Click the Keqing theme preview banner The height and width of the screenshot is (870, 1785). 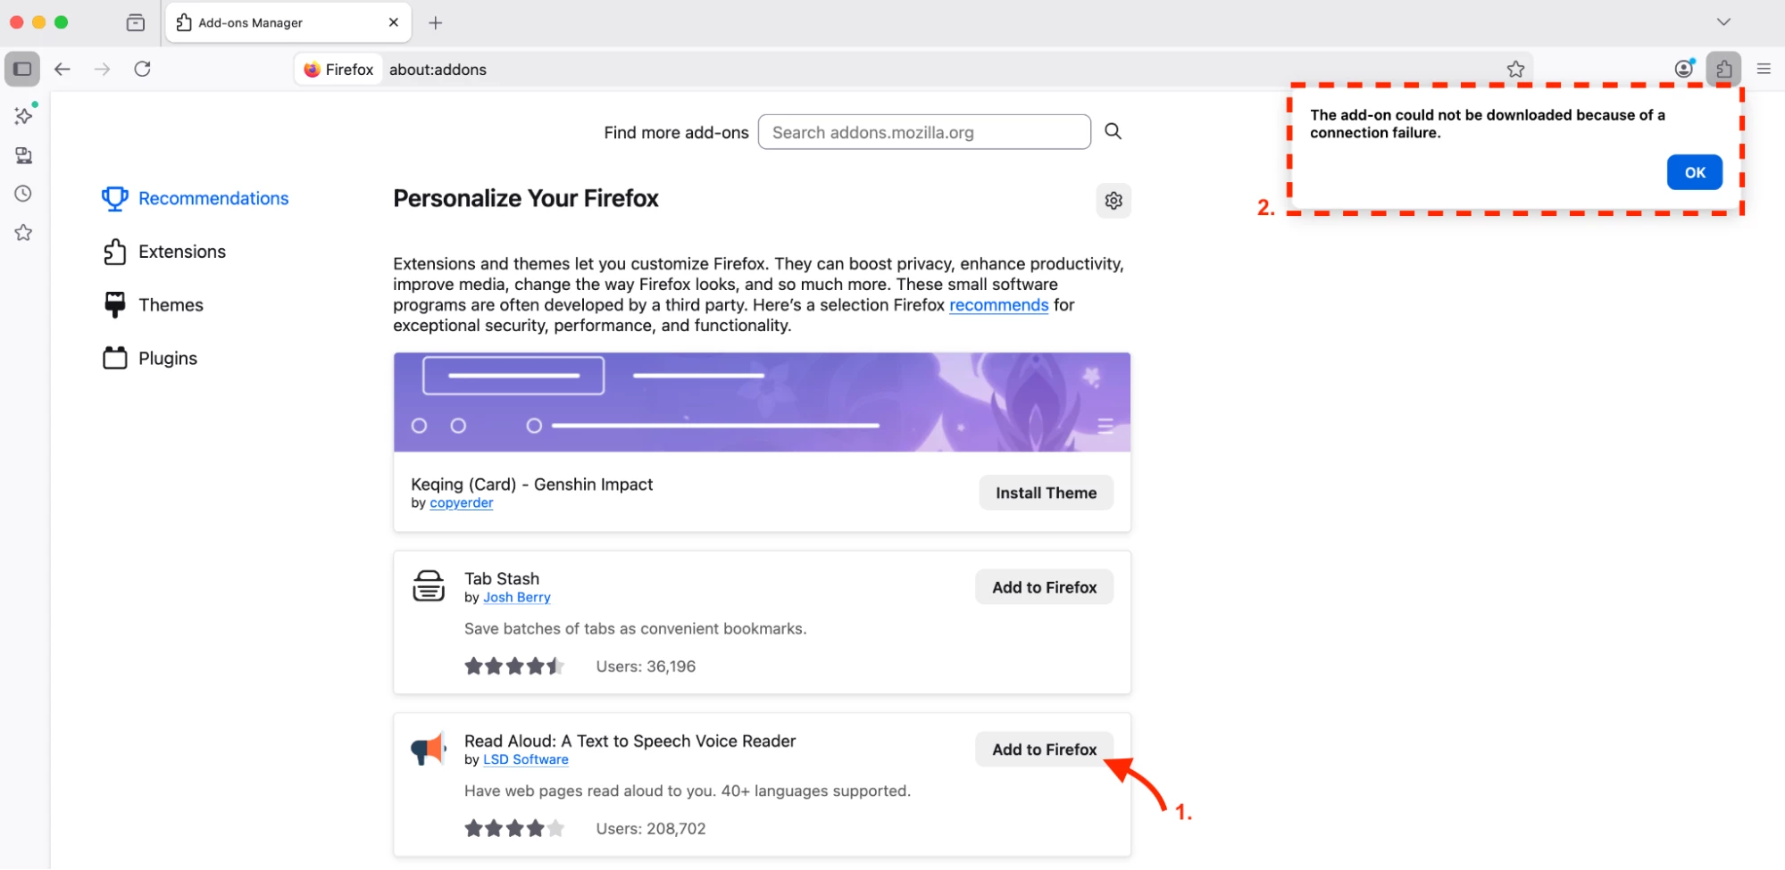coord(762,402)
